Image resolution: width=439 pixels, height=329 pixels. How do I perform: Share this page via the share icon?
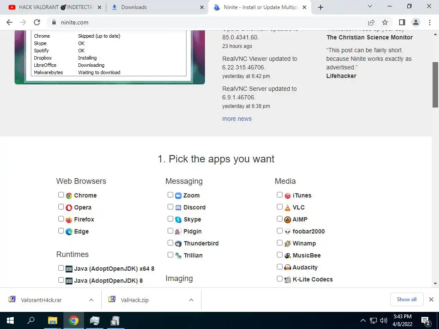click(371, 22)
